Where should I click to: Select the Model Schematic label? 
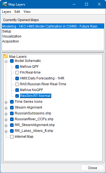coord(28,61)
